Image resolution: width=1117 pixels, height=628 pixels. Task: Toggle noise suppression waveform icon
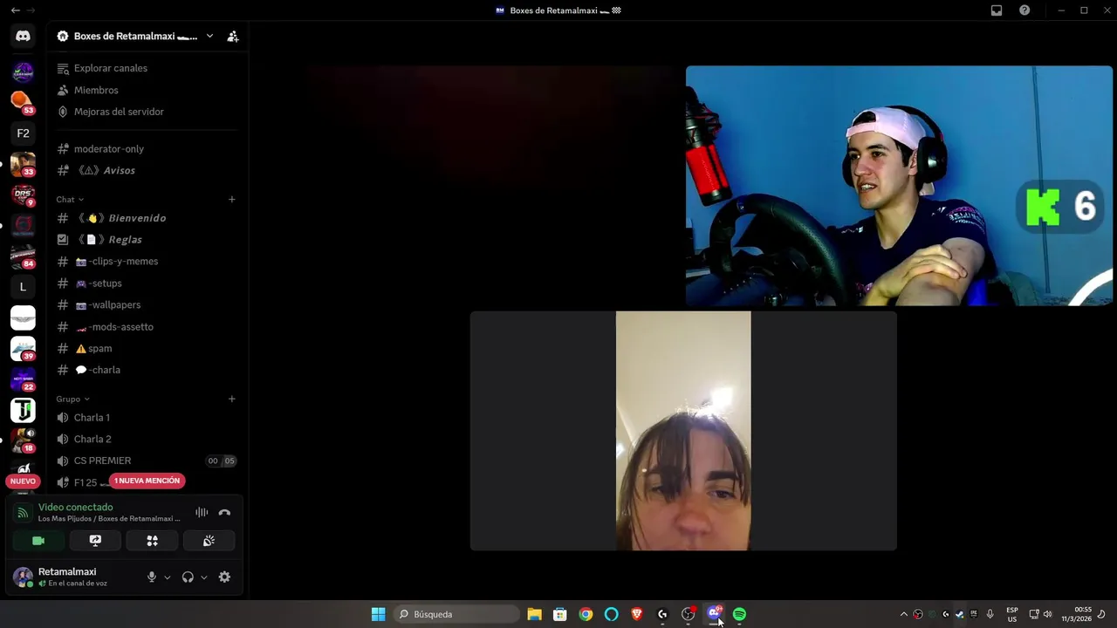point(202,513)
